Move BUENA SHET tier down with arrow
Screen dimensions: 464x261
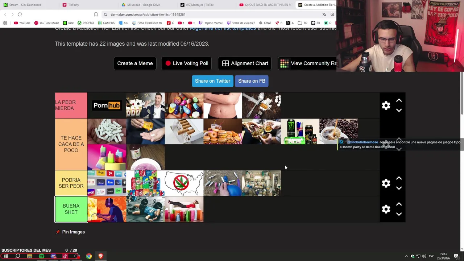click(399, 214)
